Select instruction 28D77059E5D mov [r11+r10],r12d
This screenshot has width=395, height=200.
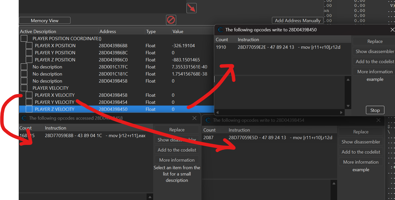point(280,138)
